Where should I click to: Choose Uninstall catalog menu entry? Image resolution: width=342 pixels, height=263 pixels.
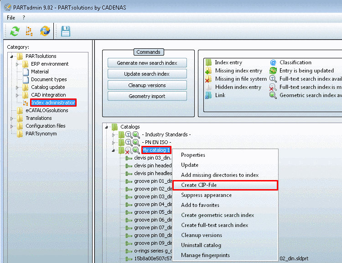[225, 245]
